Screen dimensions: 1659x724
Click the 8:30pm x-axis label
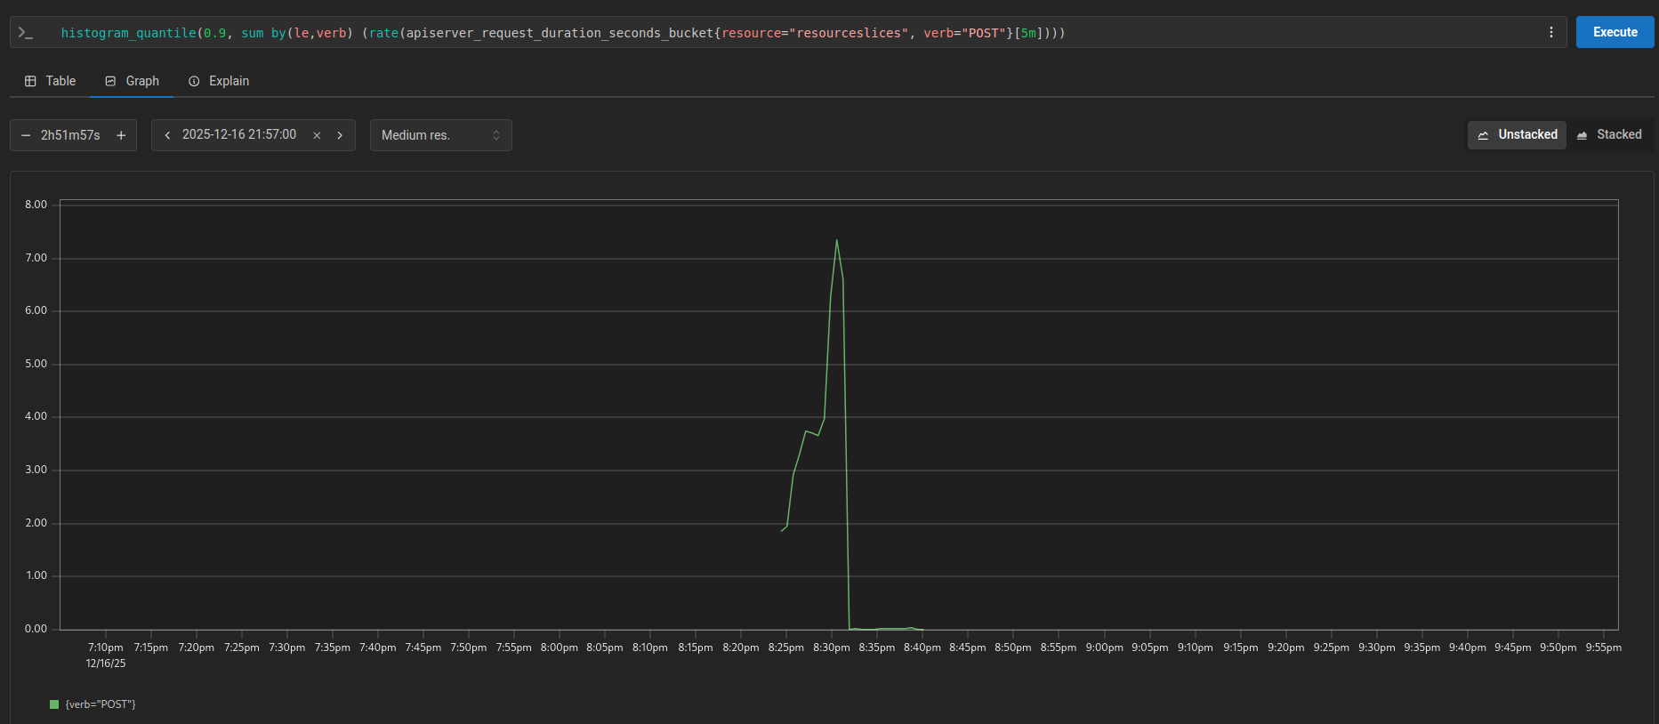point(832,648)
